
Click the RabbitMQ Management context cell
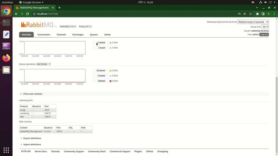point(31,131)
